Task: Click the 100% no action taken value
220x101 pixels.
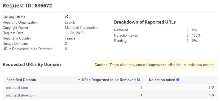Action: (x=196, y=35)
